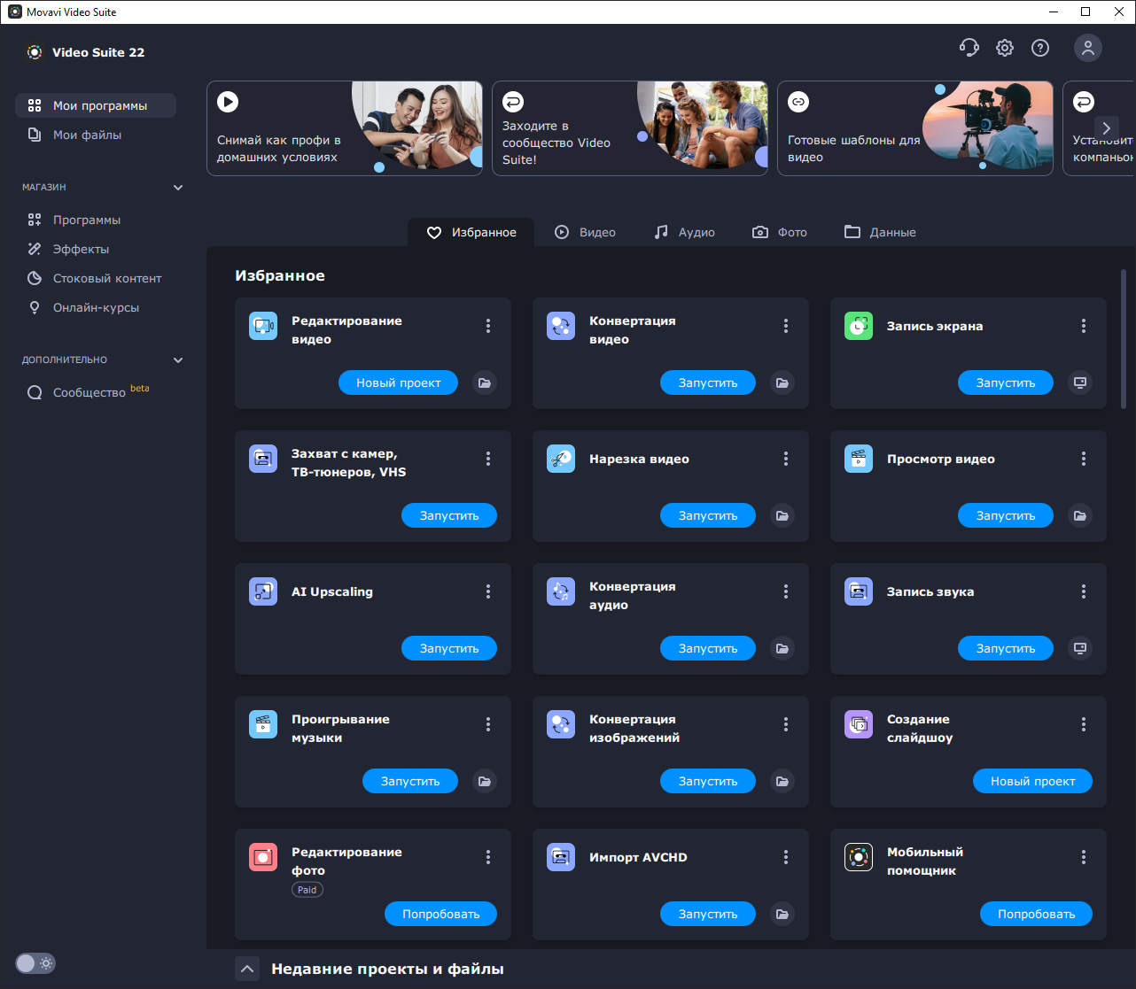Click monitor icon in Запись звука card
Viewport: 1136px width, 989px height.
coord(1080,648)
